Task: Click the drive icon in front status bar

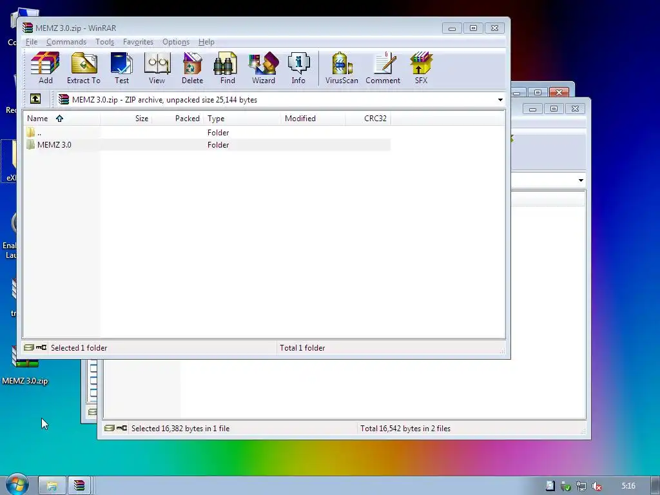Action: [28, 347]
